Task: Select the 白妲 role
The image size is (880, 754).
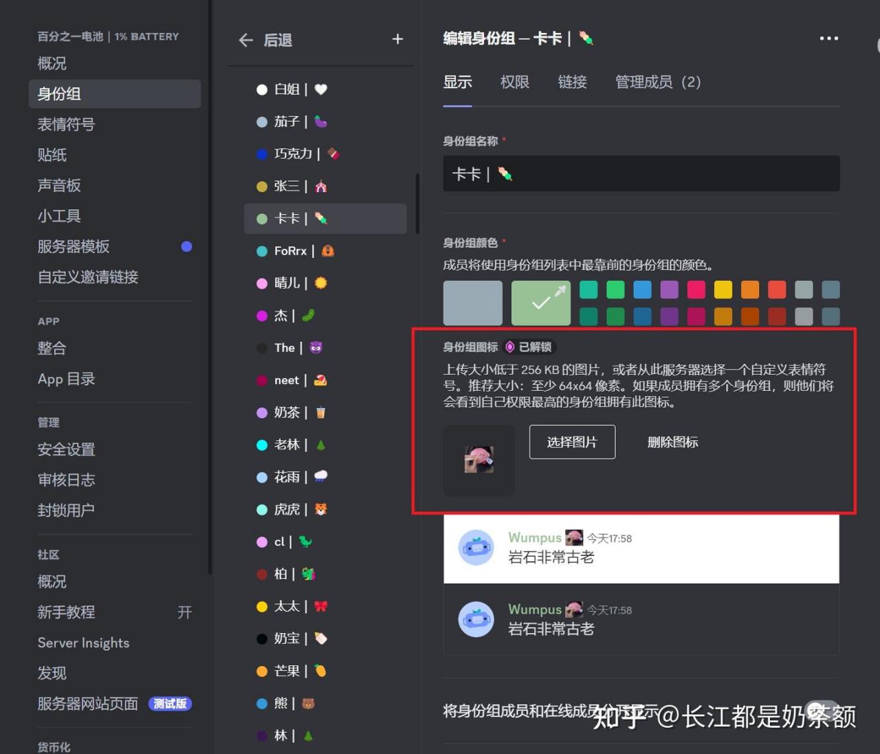Action: pyautogui.click(x=325, y=89)
